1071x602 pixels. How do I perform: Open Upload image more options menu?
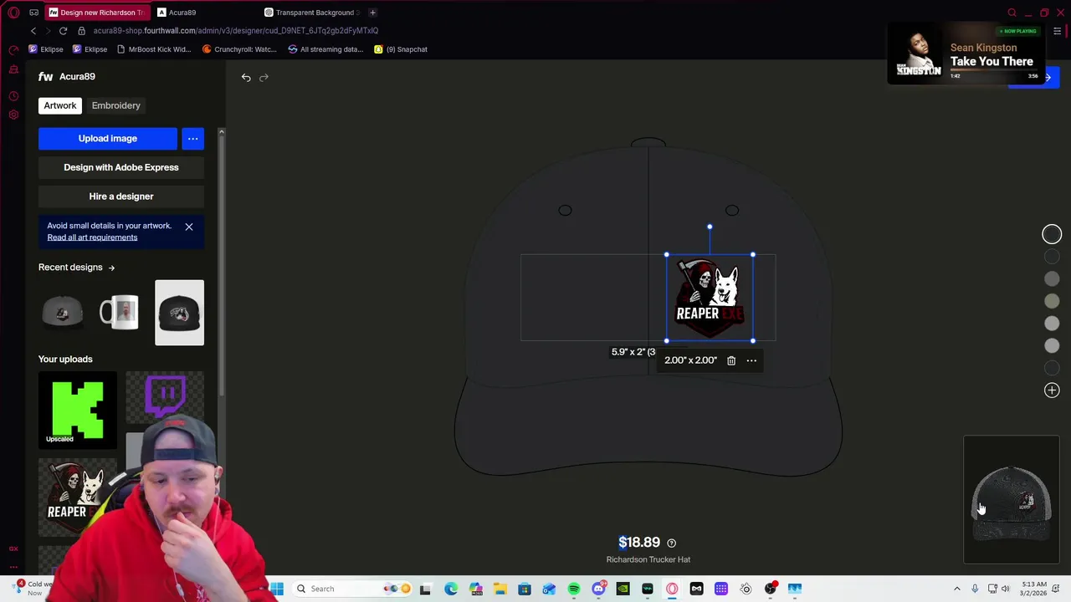[192, 139]
